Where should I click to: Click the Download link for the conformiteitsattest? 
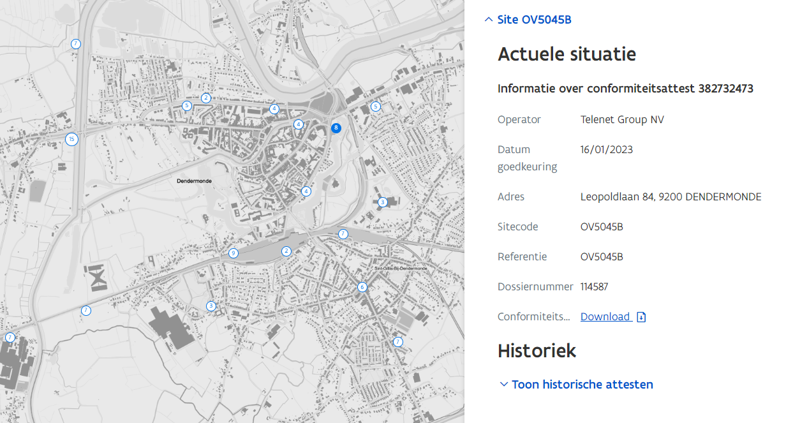point(605,317)
